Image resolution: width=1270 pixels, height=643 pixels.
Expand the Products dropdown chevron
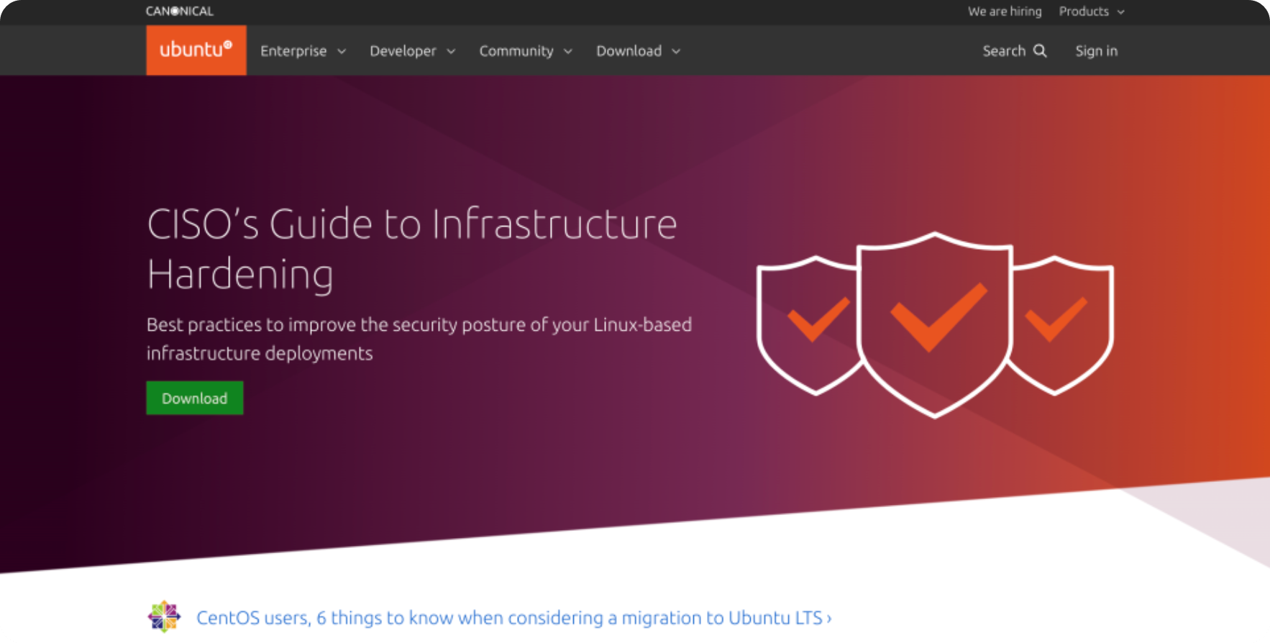(x=1120, y=12)
